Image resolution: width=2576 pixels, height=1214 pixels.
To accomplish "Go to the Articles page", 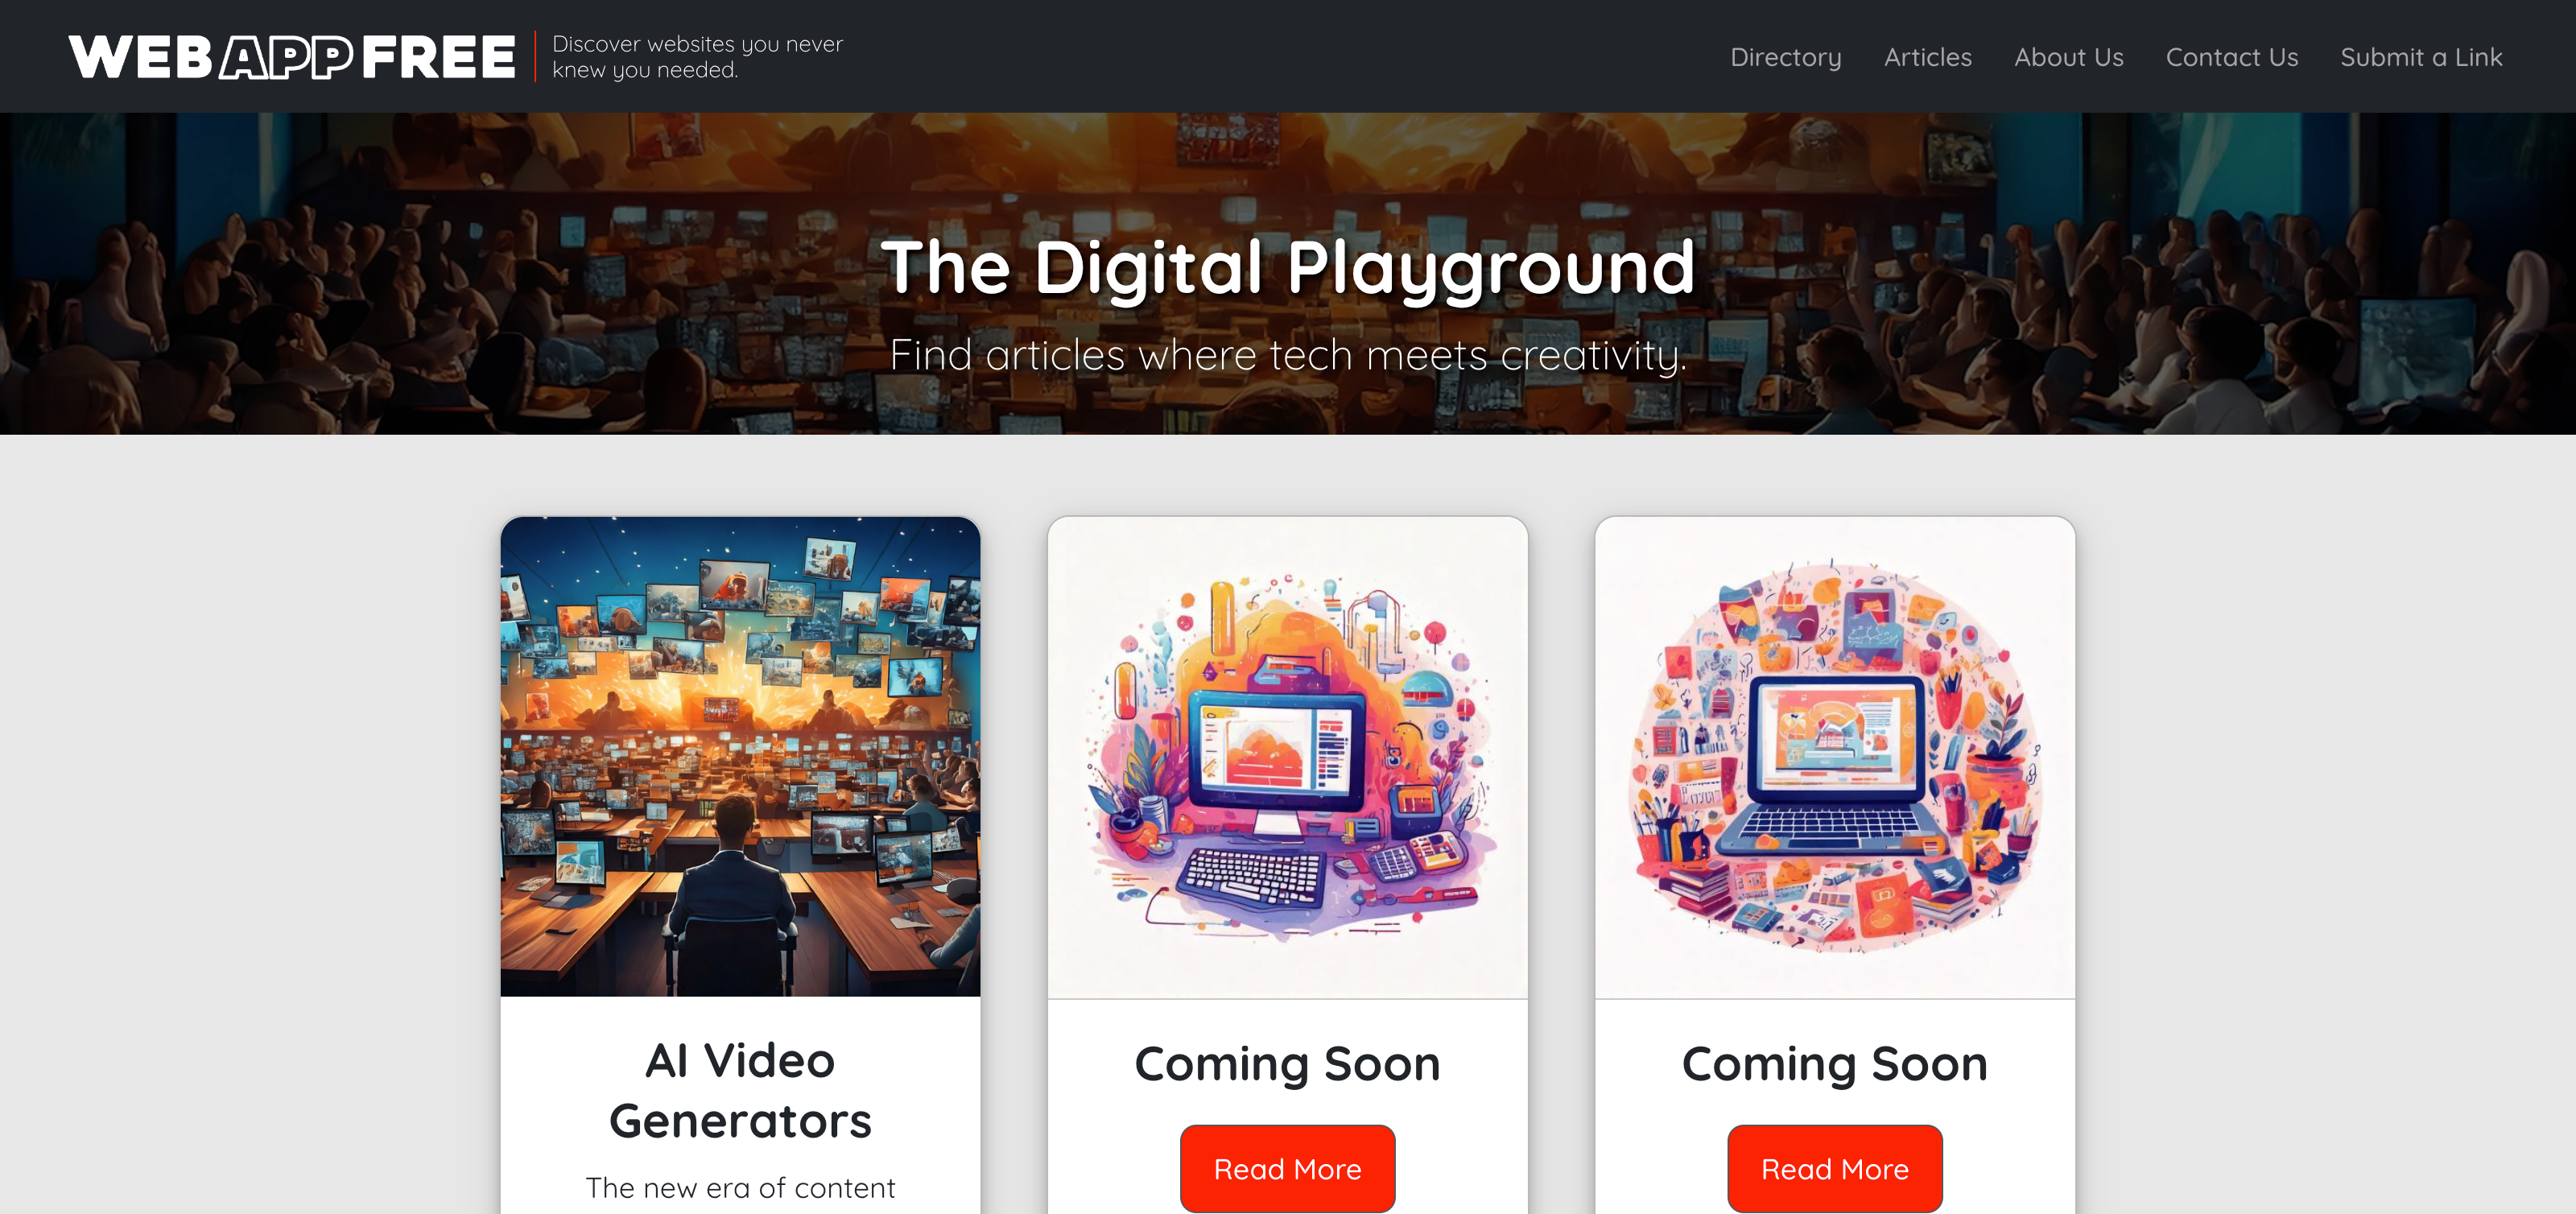I will (1928, 57).
